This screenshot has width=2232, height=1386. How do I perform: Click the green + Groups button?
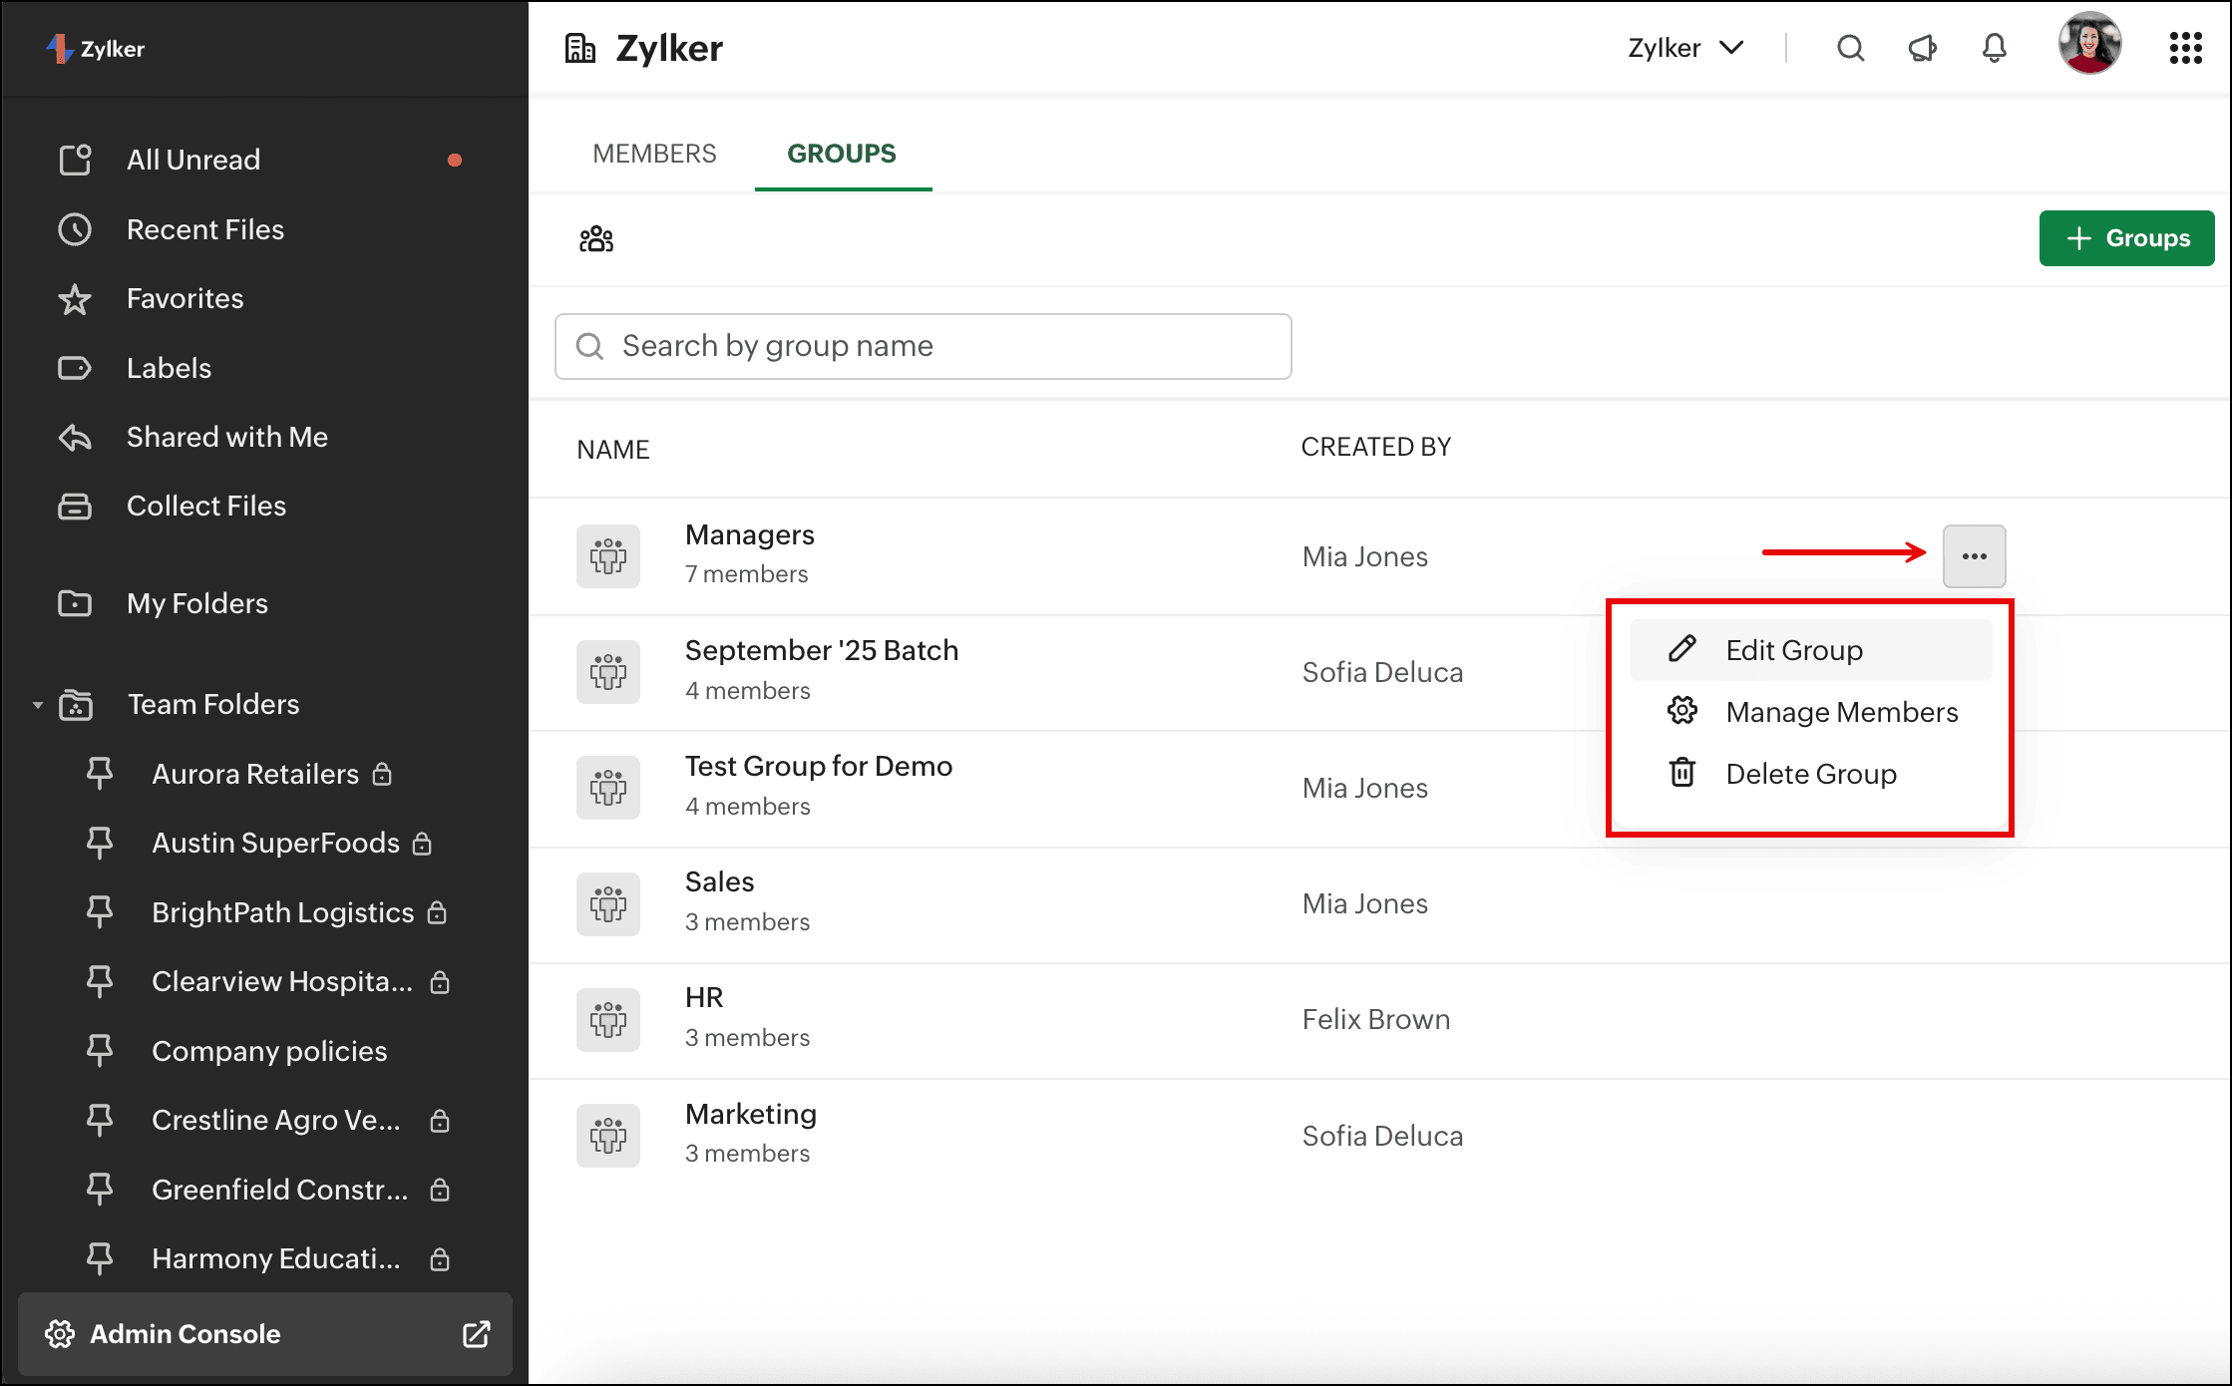[2126, 238]
